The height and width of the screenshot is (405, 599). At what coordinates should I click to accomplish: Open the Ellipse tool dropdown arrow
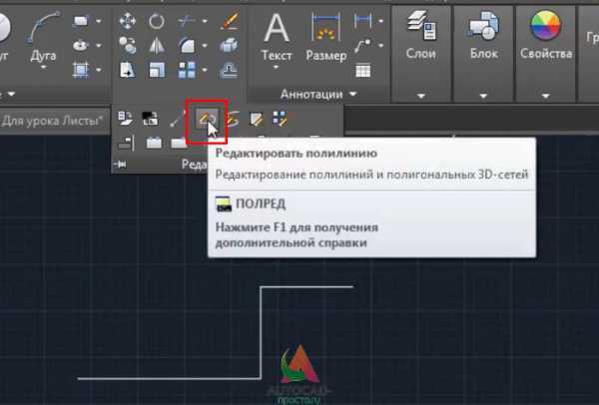click(99, 46)
